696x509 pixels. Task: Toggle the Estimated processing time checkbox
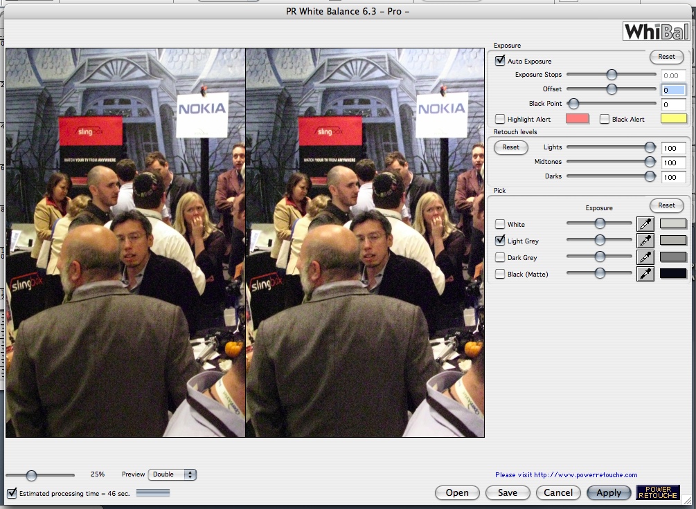click(x=12, y=493)
